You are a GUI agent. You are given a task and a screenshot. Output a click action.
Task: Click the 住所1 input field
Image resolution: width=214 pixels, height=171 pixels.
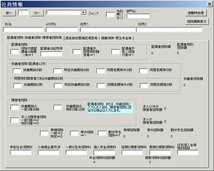108,30
